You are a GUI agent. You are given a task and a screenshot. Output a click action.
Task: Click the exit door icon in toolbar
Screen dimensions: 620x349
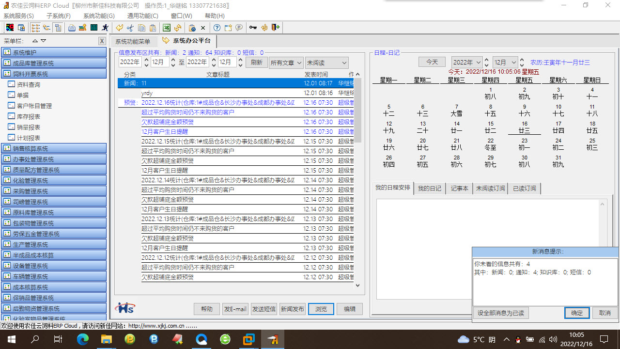[276, 28]
